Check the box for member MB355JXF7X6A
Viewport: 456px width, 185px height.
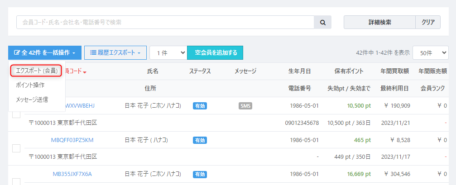pyautogui.click(x=16, y=181)
